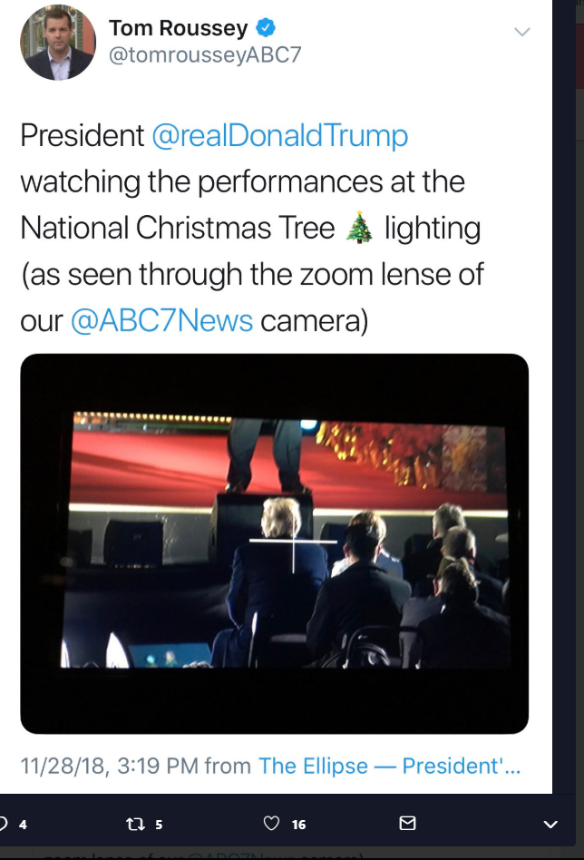584x860 pixels.
Task: Click the reply count 4
Action: click(x=23, y=825)
